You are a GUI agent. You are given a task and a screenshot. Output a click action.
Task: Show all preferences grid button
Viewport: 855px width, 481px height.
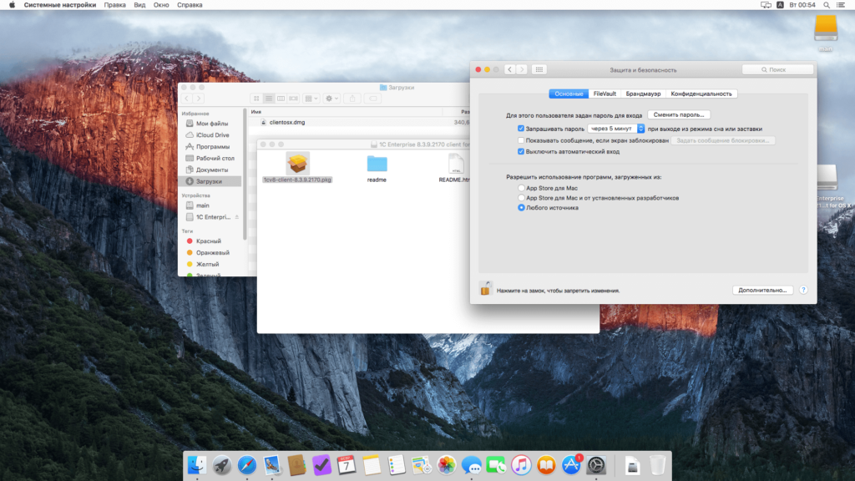pyautogui.click(x=539, y=69)
